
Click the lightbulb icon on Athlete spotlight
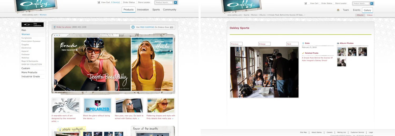click(60, 129)
